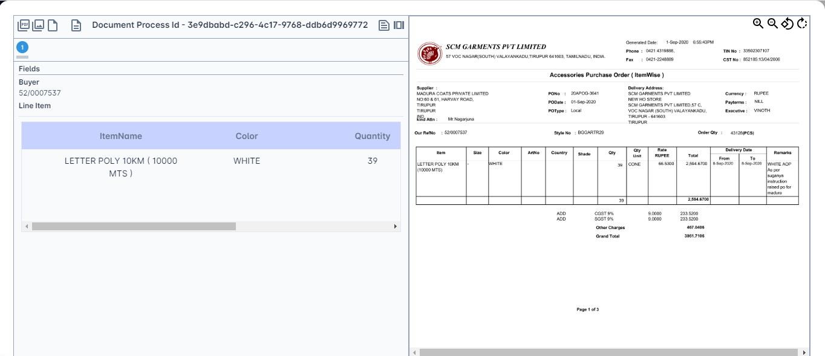Viewport: 825px width, 356px height.
Task: Click the Other Charges label in preview
Action: click(x=610, y=228)
